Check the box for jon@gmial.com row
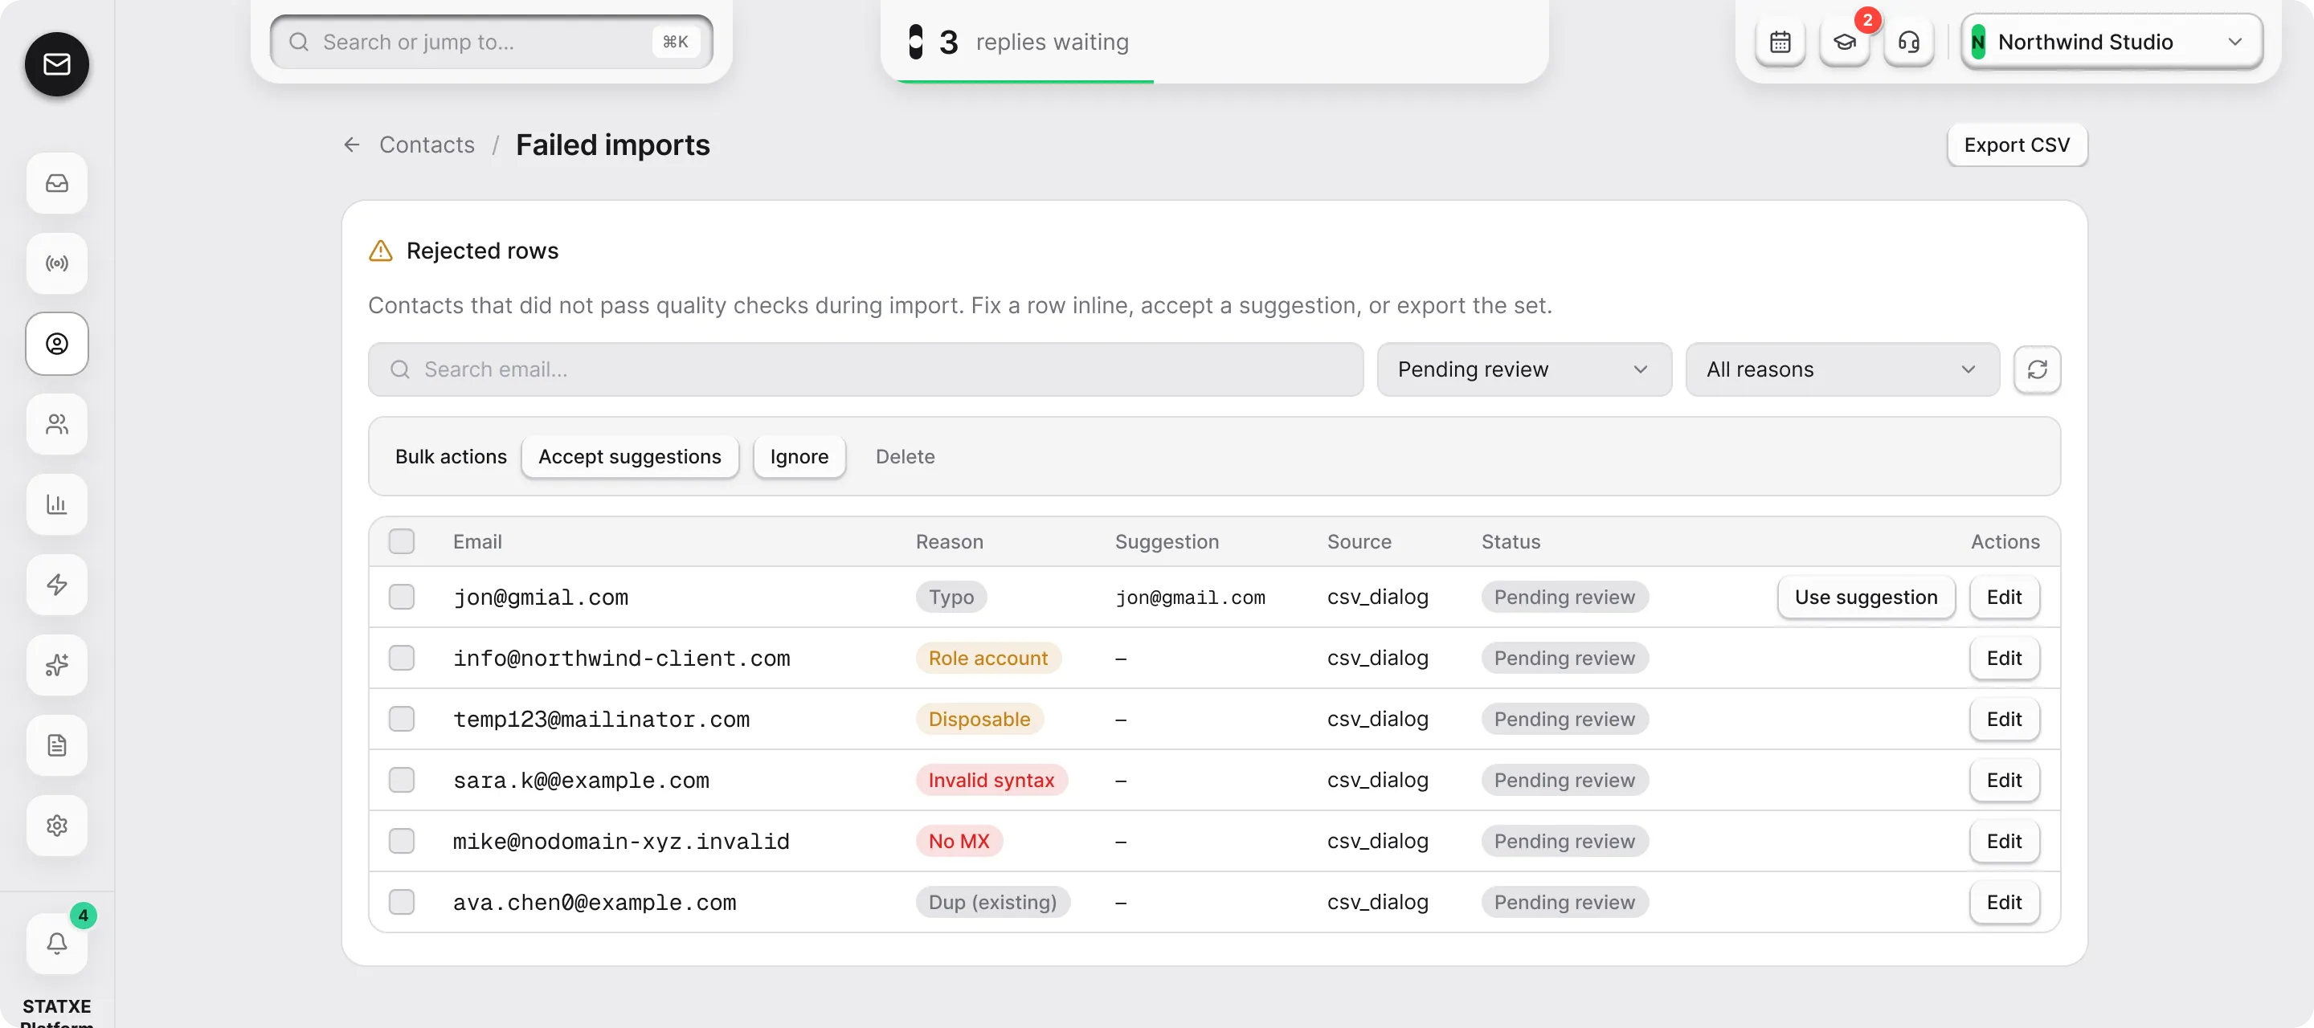This screenshot has height=1028, width=2314. [x=402, y=597]
